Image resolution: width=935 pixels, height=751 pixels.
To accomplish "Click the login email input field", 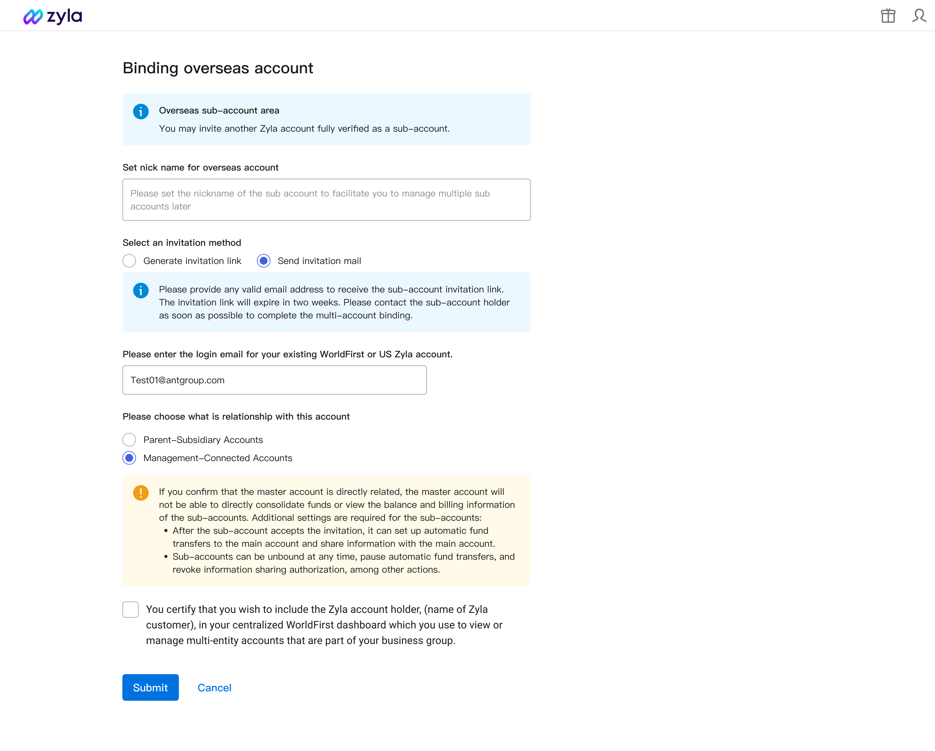I will [275, 380].
